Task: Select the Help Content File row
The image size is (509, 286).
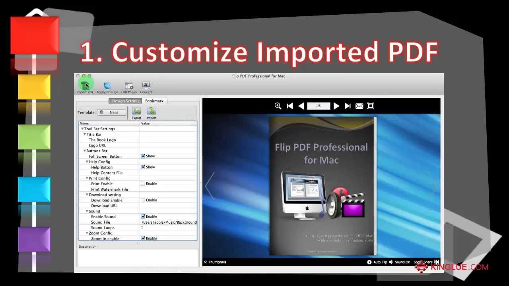Action: 138,173
